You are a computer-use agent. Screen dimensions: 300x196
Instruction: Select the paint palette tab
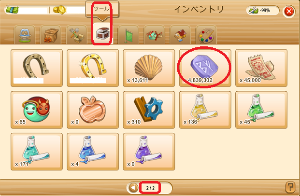(206, 35)
